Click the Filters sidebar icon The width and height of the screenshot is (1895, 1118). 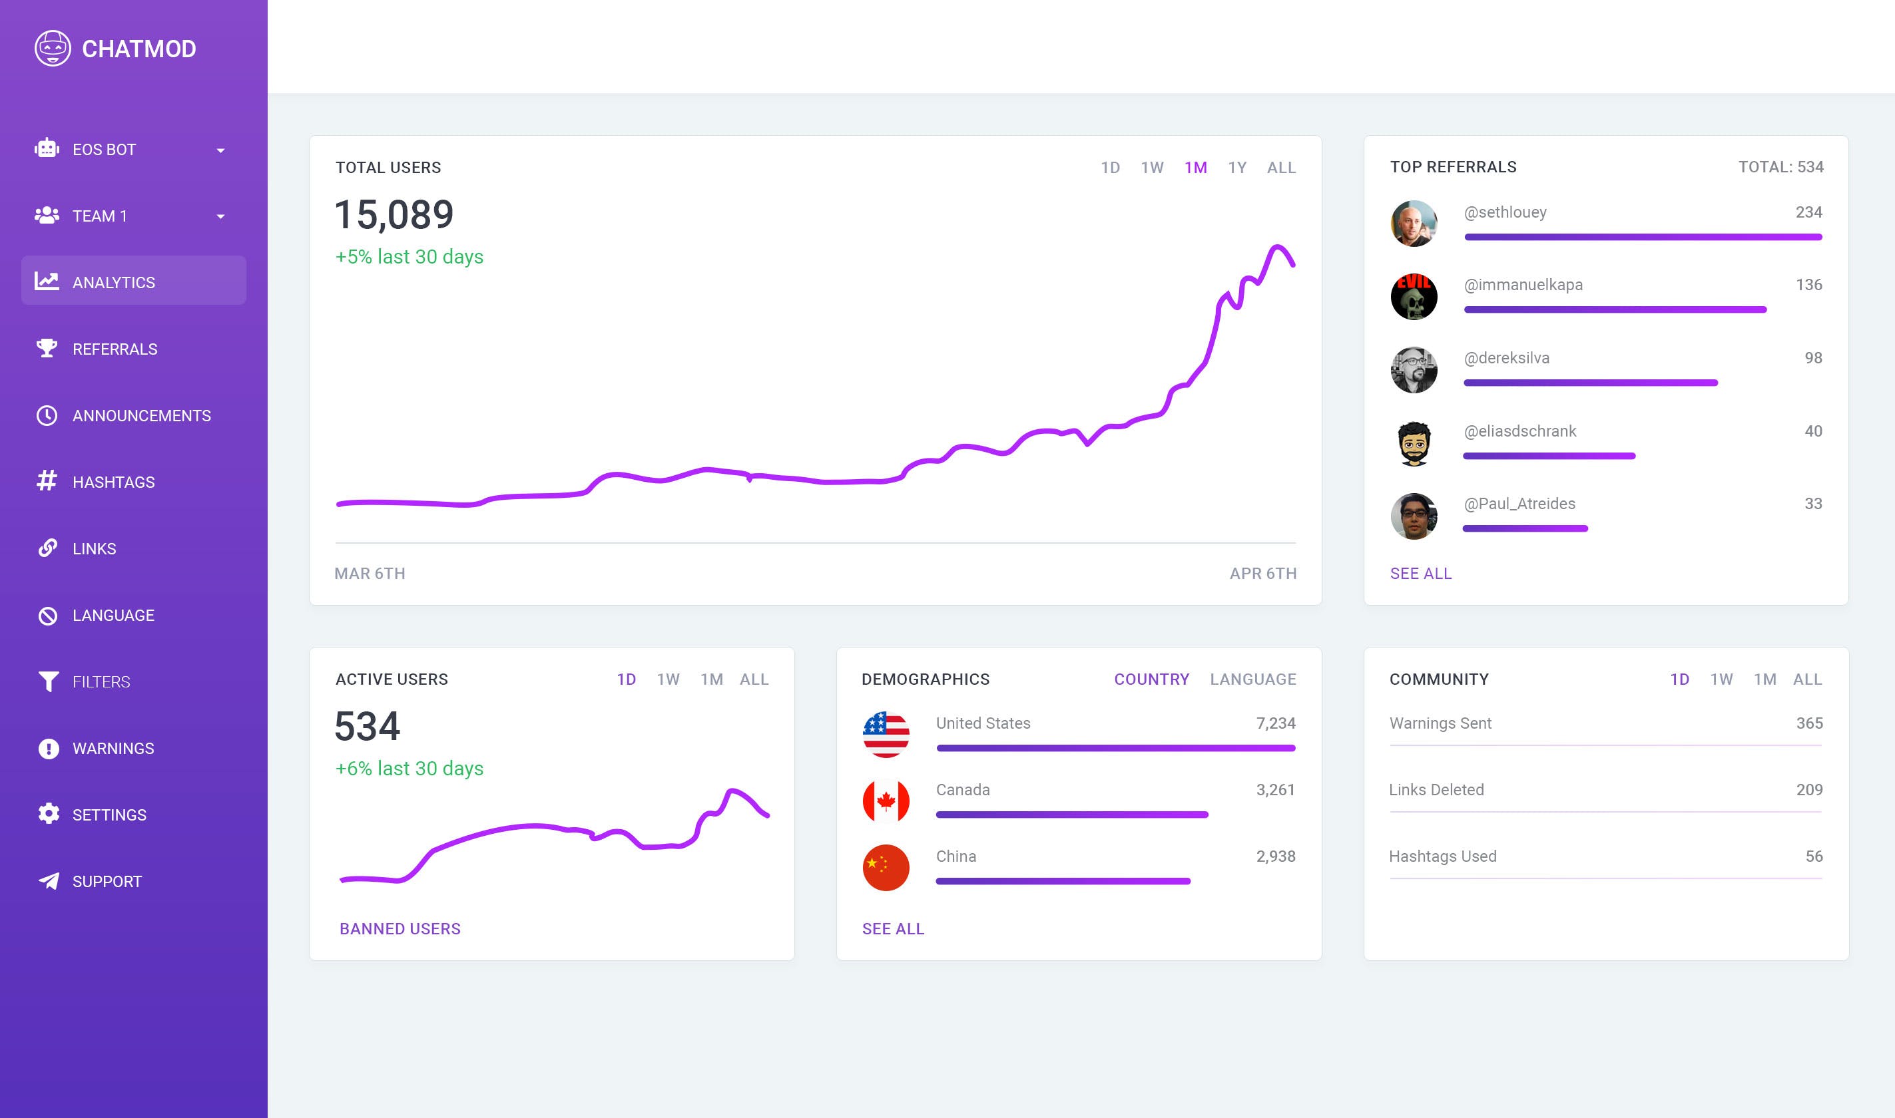click(49, 680)
